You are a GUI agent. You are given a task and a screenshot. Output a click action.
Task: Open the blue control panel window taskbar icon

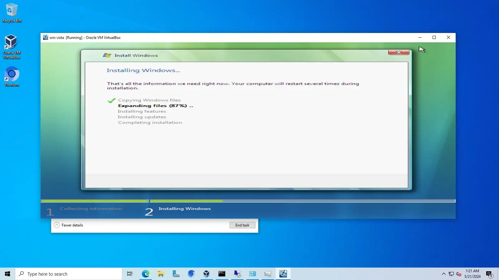pos(252,274)
